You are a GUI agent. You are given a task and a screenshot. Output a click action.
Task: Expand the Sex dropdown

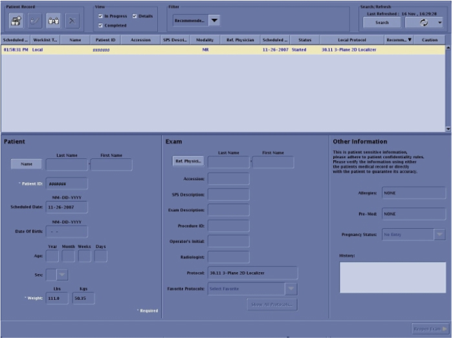(62, 275)
